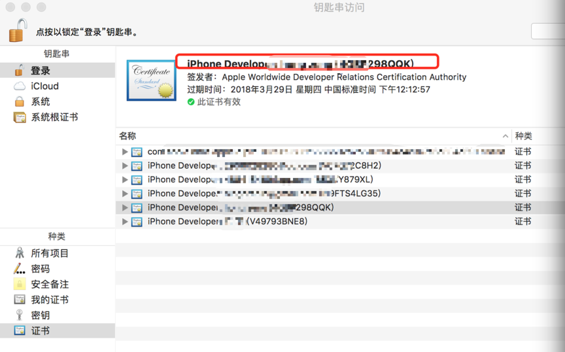Screen dimensions: 565x352
Task: Click the green valid-certificate checkmark icon
Action: pyautogui.click(x=191, y=102)
